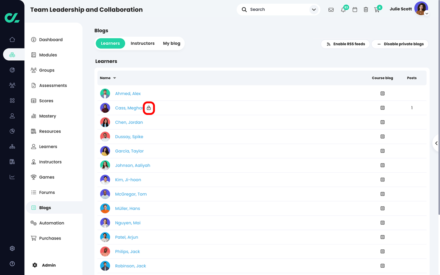Expand the collapsed right side panel arrow
Screen dimensions: 440x275
pyautogui.click(x=436, y=143)
